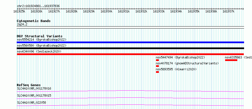The width and height of the screenshot is (252, 109).
Task: Click the chr2:161924861..161937836 coordinates text
Action: [38, 6]
